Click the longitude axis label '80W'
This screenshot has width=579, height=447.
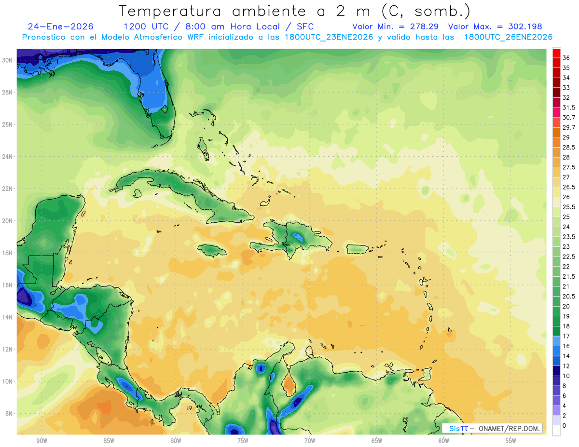tap(176, 441)
